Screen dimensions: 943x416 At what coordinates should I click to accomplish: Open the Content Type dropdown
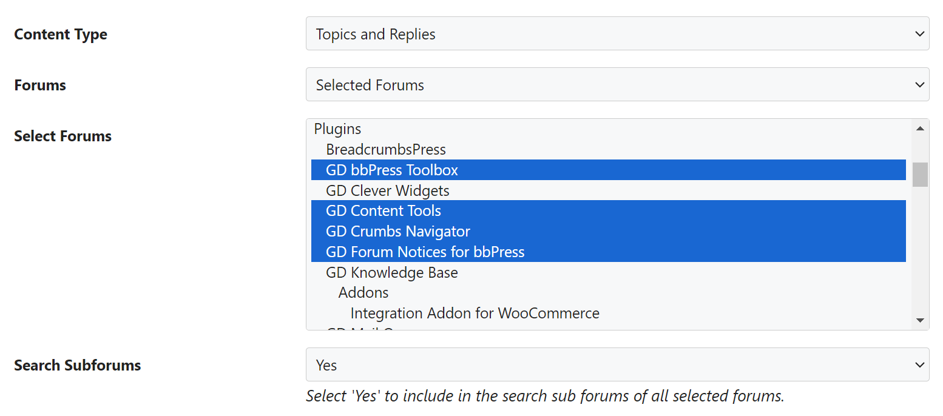click(x=617, y=34)
